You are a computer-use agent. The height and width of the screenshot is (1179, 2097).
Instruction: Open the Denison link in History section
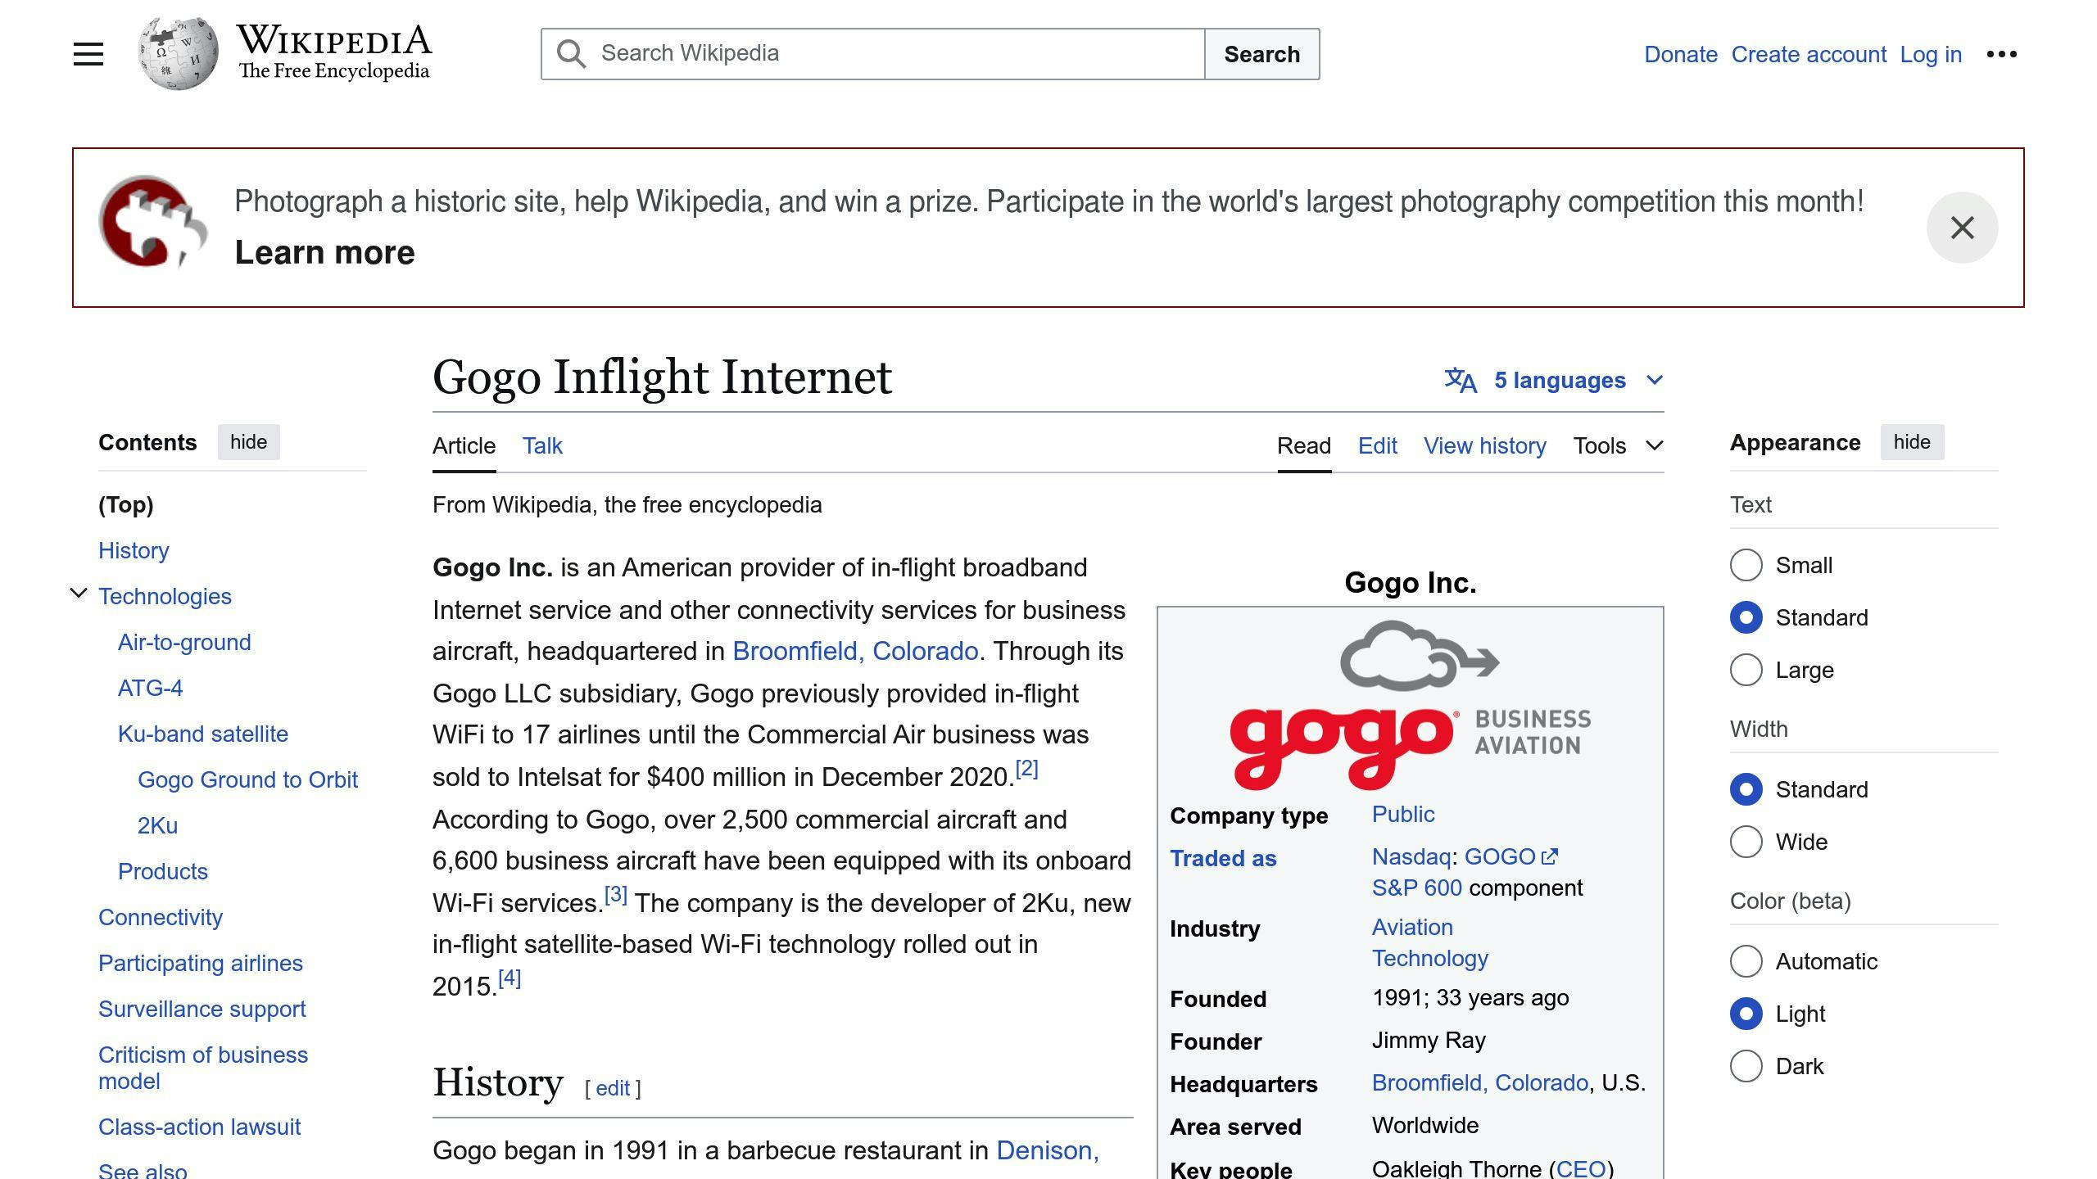point(1047,1150)
